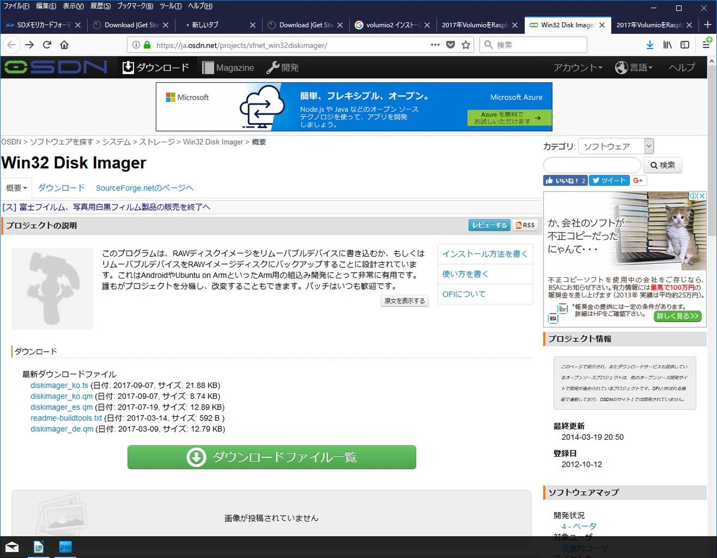The image size is (717, 558).
Task: Click the OSDN logo in the header
Action: click(53, 67)
